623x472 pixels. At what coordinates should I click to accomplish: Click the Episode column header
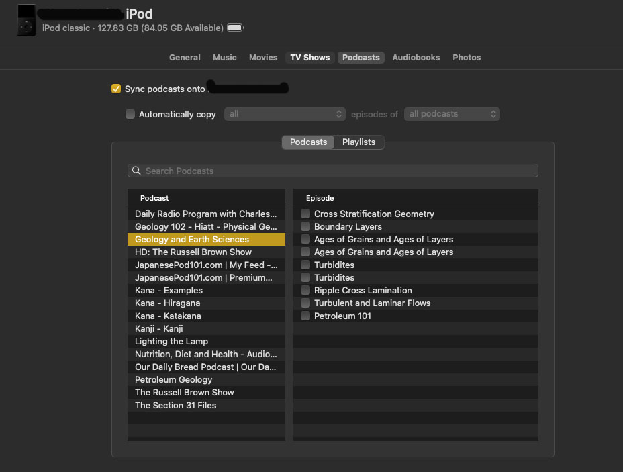tap(416, 198)
